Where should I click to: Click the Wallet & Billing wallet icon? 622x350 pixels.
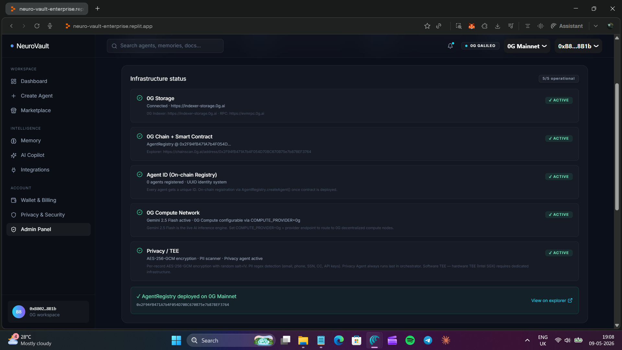[x=14, y=200]
